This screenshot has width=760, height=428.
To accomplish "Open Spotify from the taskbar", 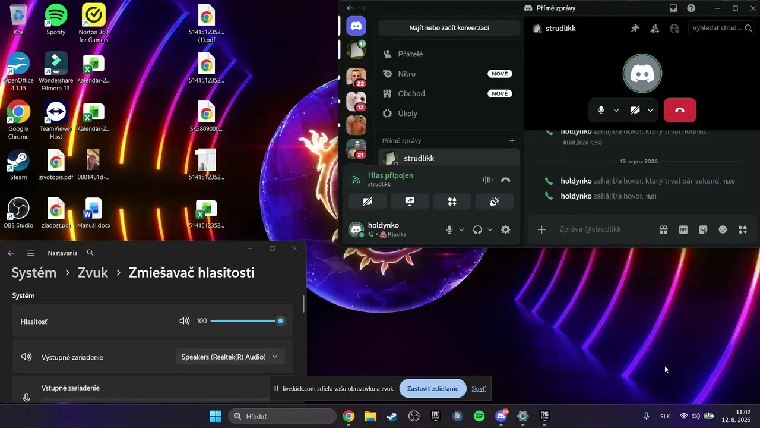I will pyautogui.click(x=479, y=416).
